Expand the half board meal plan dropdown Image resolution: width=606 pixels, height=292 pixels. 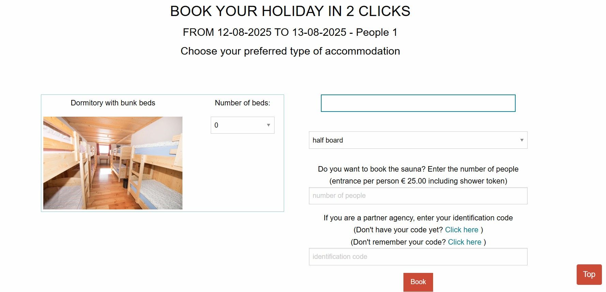(x=418, y=140)
